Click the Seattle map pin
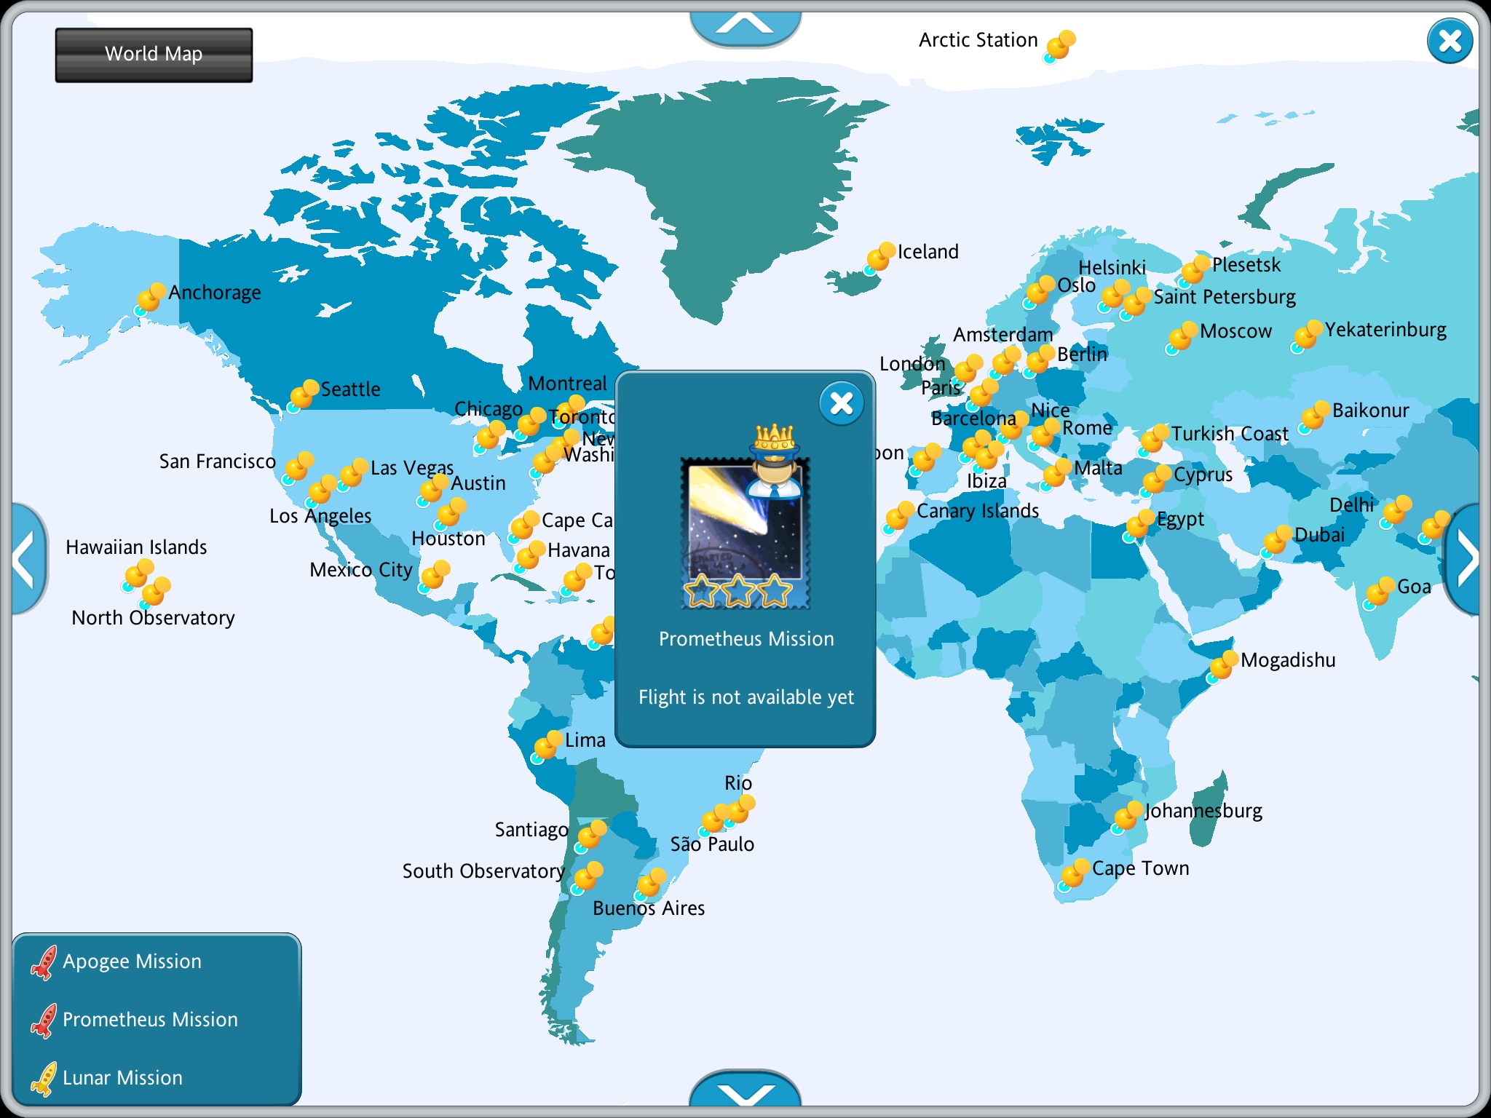The height and width of the screenshot is (1118, 1491). tap(304, 395)
